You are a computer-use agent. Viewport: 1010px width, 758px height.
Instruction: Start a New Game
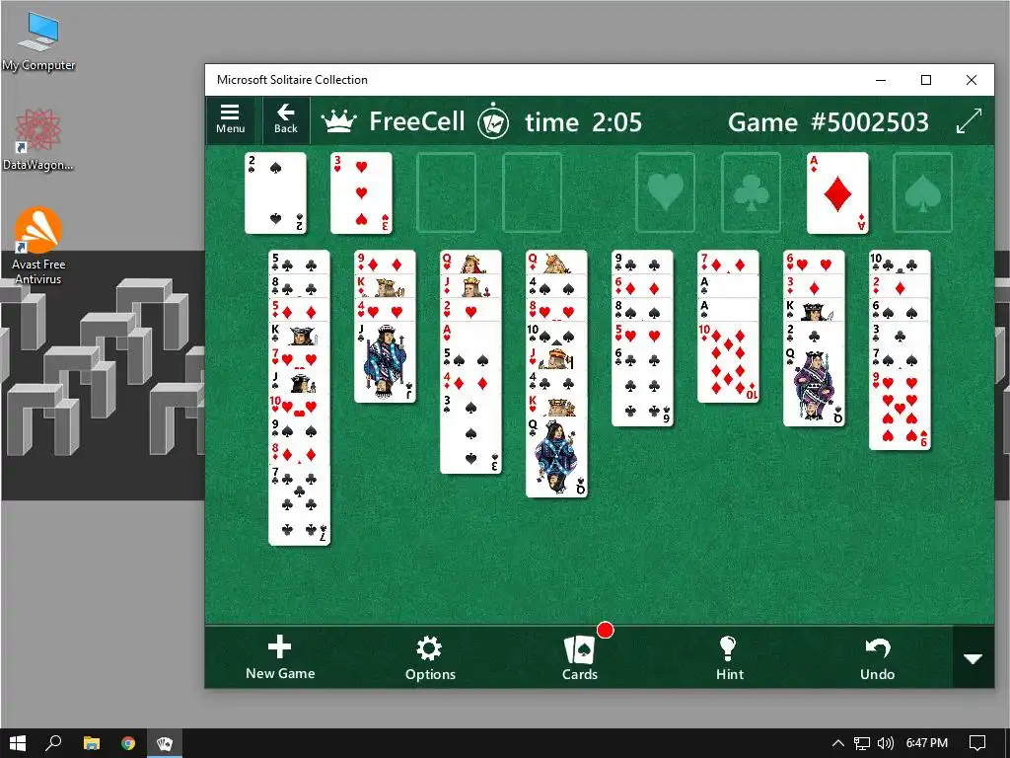280,657
